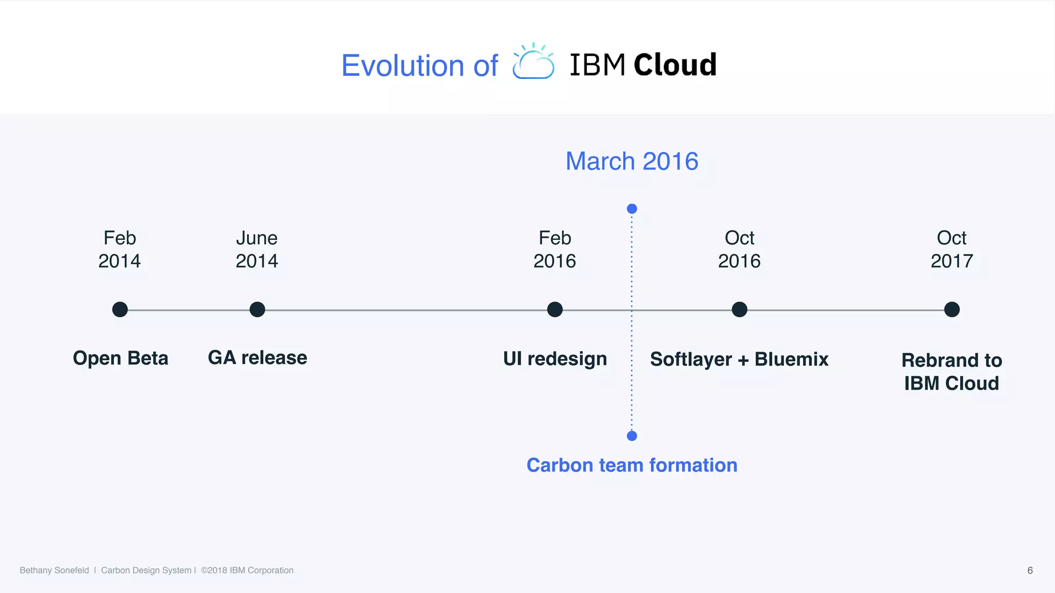Click the 'Oct 2016' date text
The width and height of the screenshot is (1055, 593).
pyautogui.click(x=739, y=249)
